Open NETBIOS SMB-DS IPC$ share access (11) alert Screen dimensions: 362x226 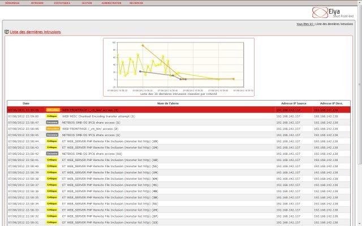[92, 154]
